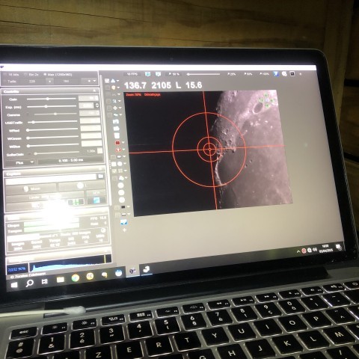Click the second blue display icon after 16 FPS
The height and width of the screenshot is (359, 359).
[x=158, y=74]
